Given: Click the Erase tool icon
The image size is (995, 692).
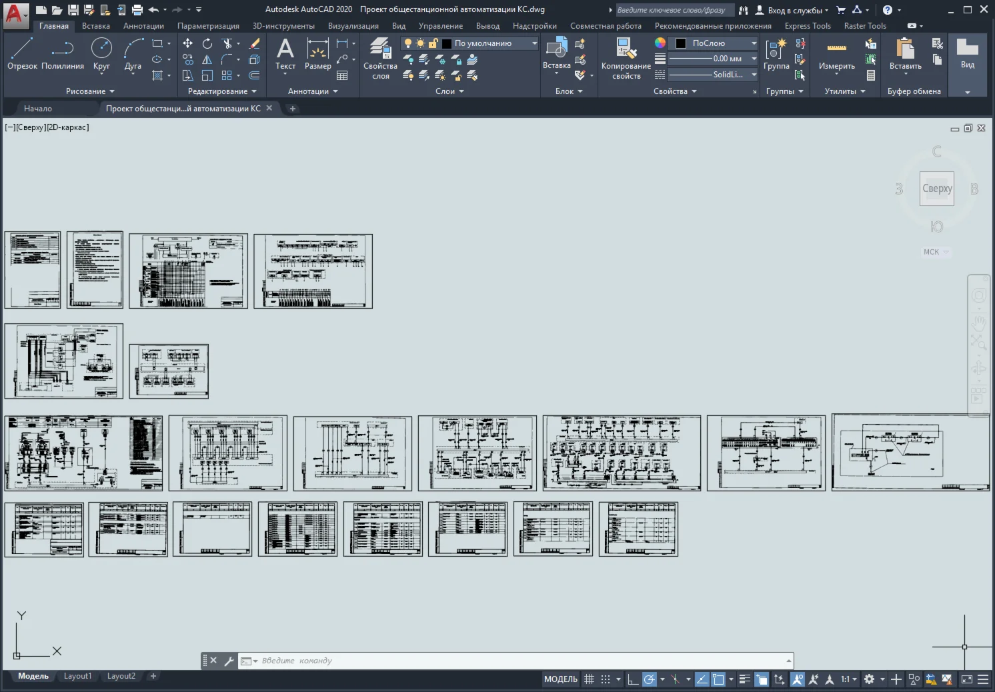Looking at the screenshot, I should 254,43.
